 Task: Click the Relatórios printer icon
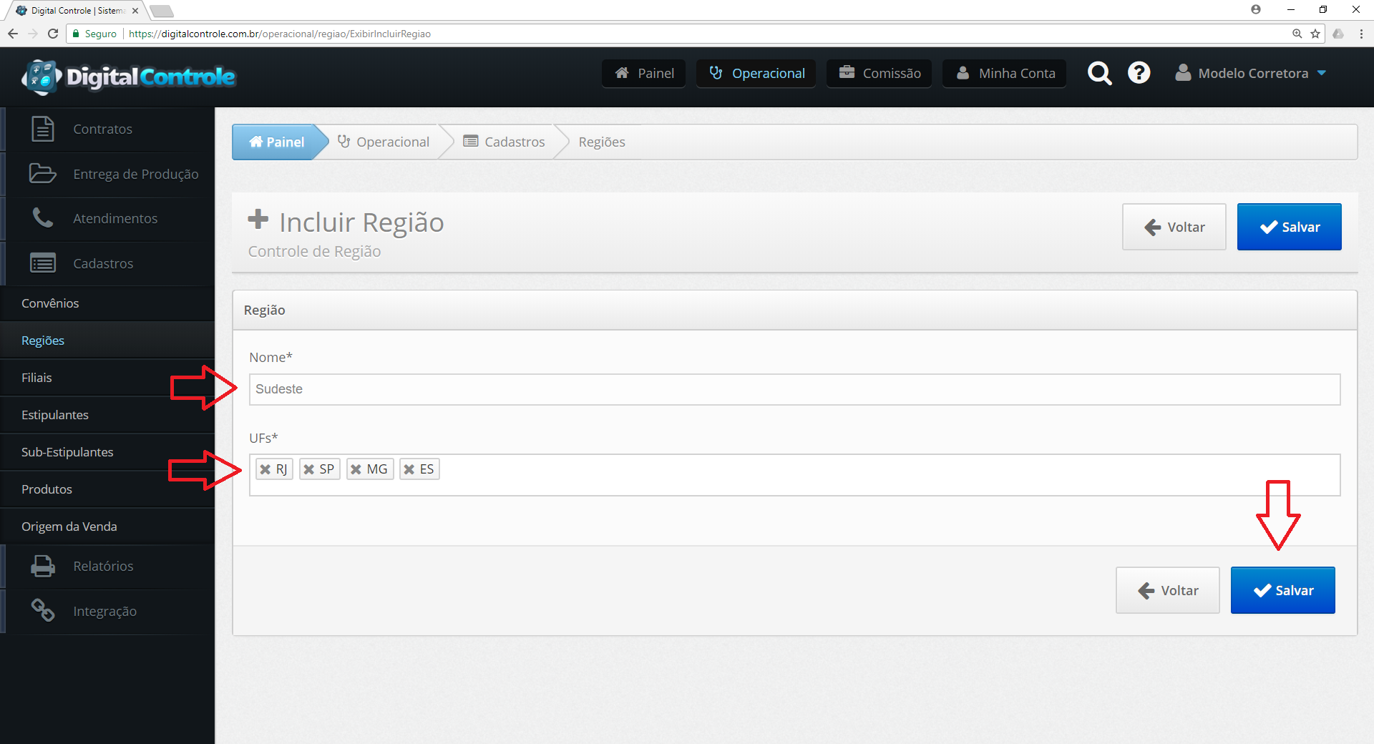[43, 566]
